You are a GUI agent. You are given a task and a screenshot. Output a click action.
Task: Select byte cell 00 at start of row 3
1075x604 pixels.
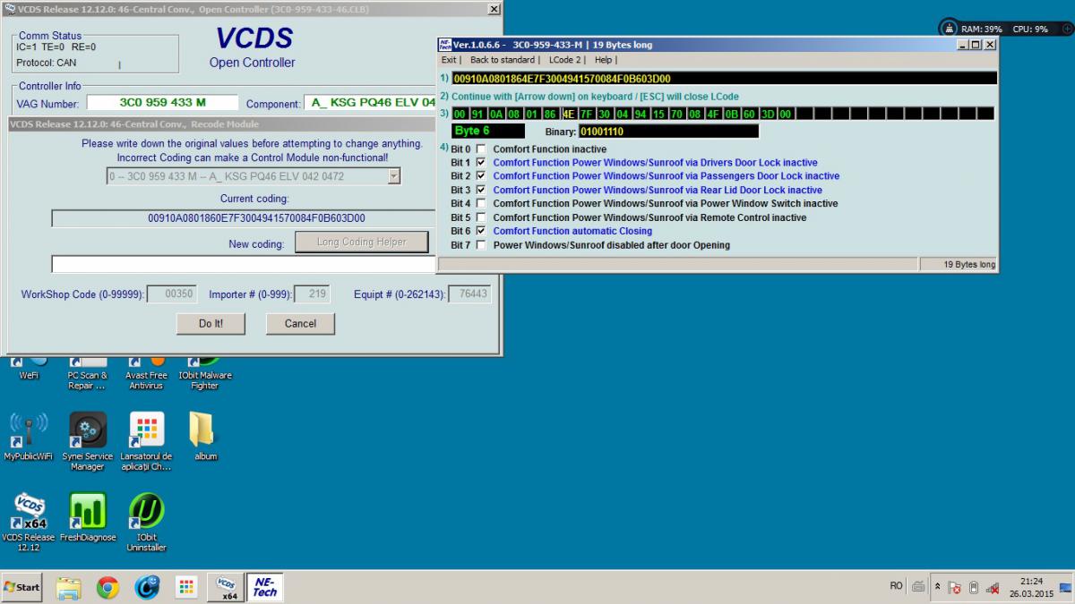pyautogui.click(x=460, y=114)
